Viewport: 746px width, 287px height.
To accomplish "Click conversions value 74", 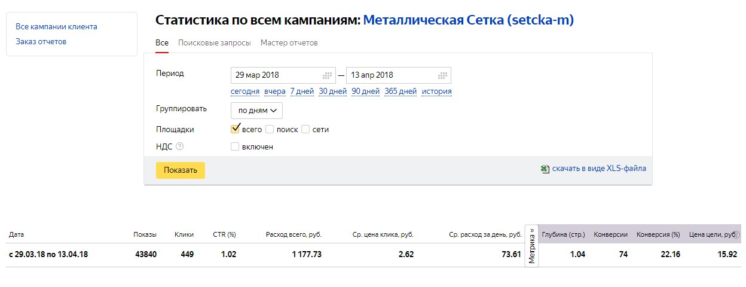I will (623, 254).
